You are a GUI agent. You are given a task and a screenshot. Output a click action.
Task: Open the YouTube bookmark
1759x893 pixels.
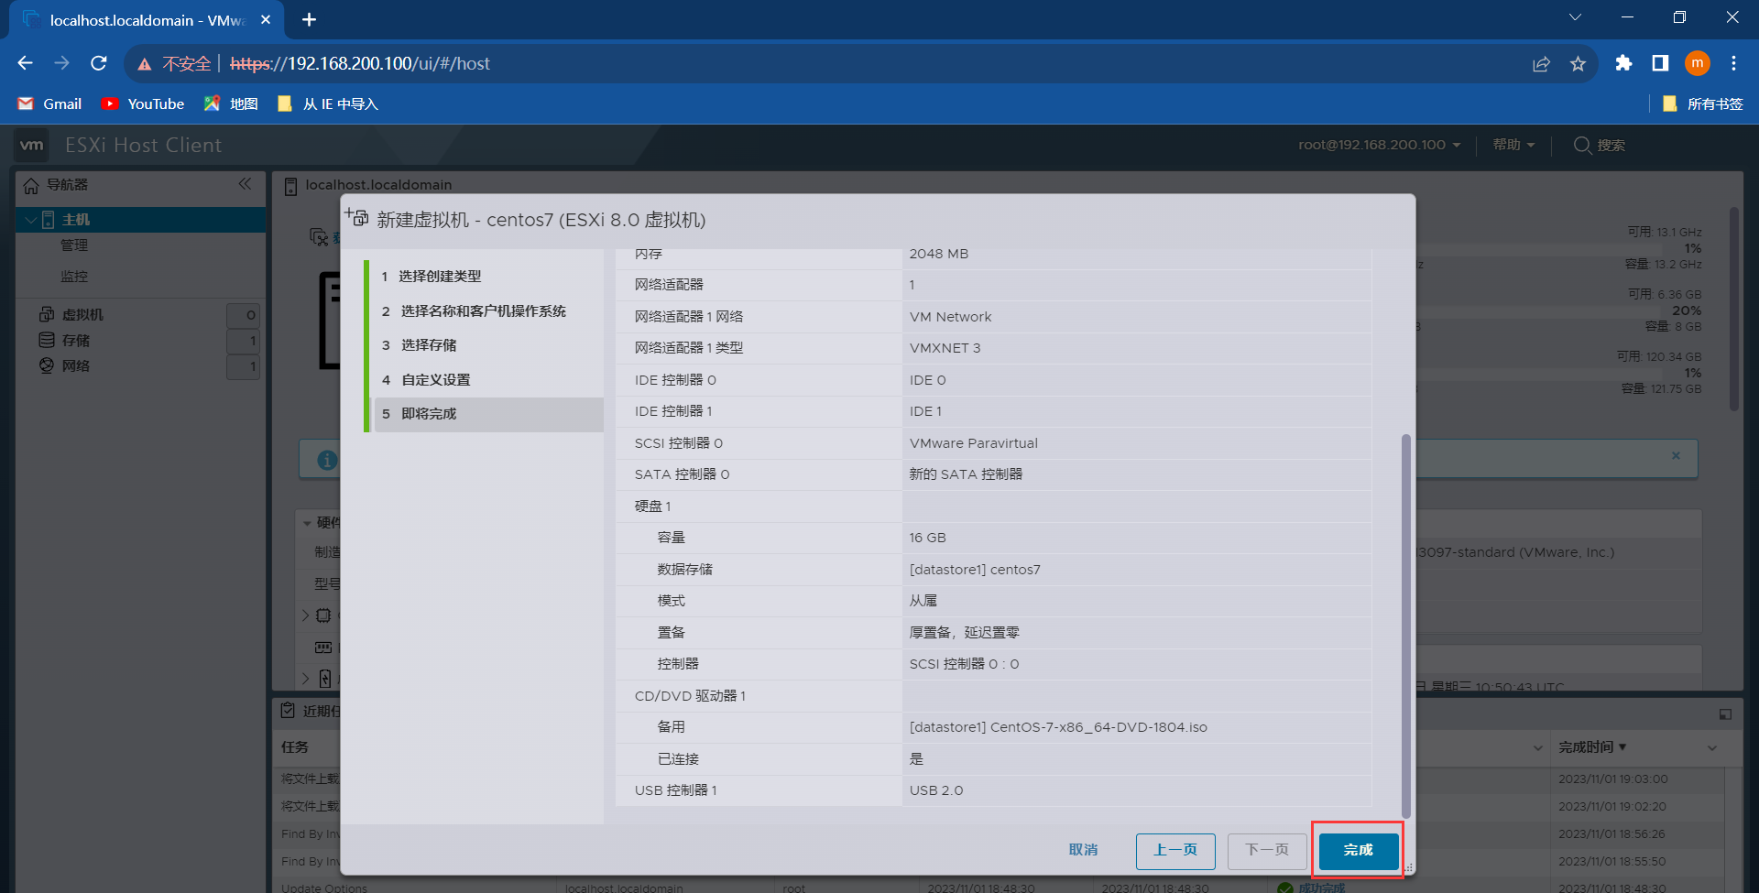point(143,103)
